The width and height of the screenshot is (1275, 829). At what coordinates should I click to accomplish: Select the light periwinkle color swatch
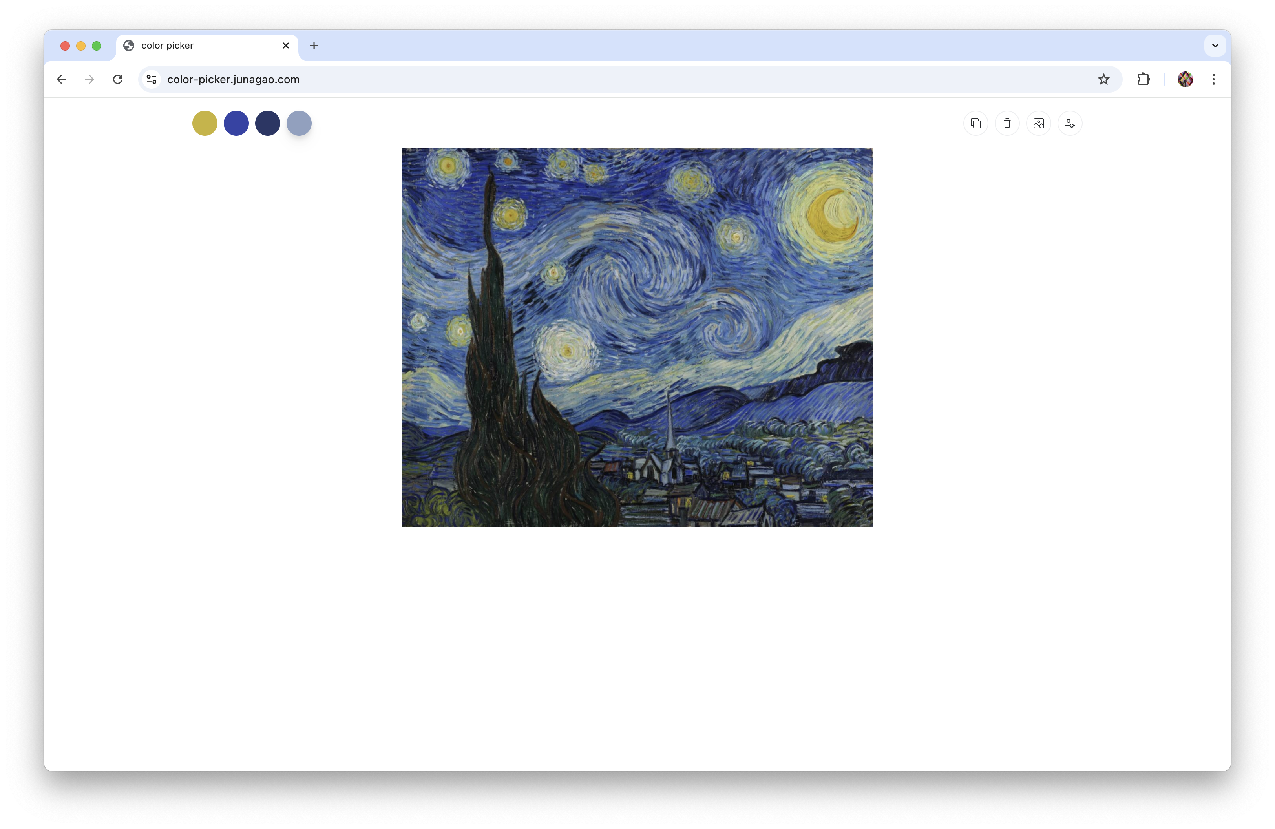tap(299, 123)
